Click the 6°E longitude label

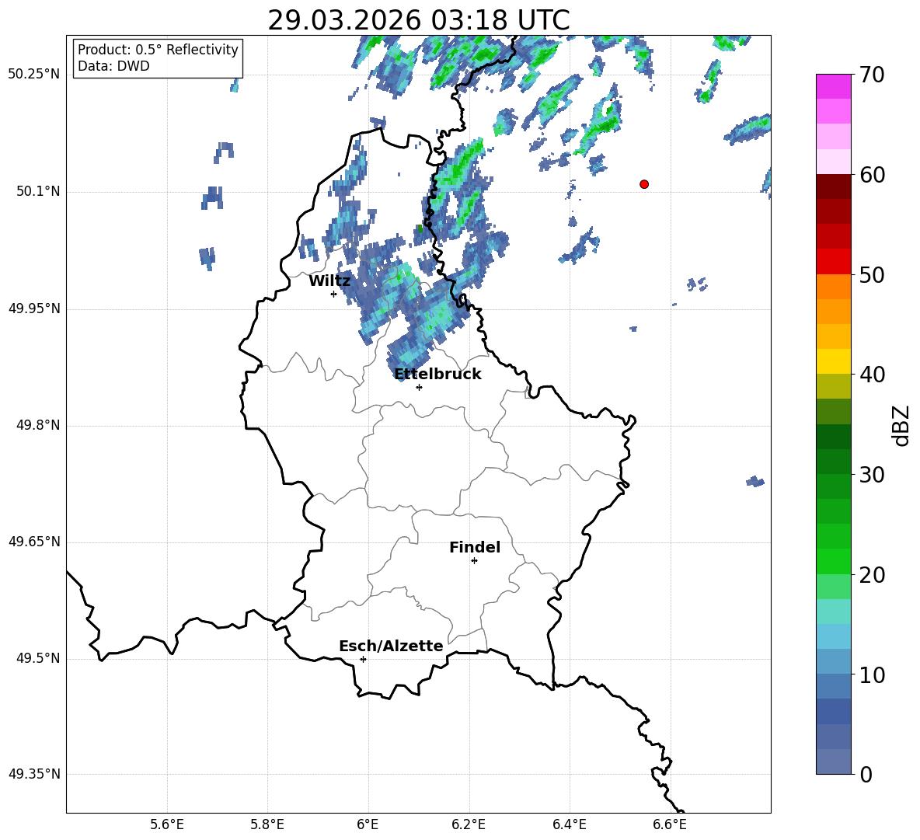pyautogui.click(x=368, y=824)
